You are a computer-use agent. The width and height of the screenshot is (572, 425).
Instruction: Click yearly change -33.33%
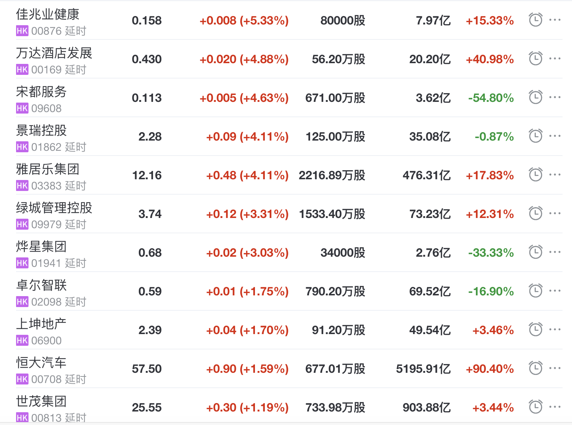click(x=491, y=253)
